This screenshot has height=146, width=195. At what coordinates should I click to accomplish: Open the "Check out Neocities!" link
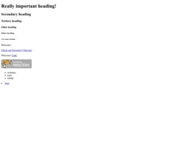point(12,50)
